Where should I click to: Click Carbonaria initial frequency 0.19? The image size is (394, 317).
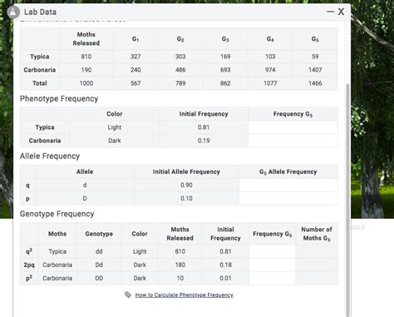[204, 141]
